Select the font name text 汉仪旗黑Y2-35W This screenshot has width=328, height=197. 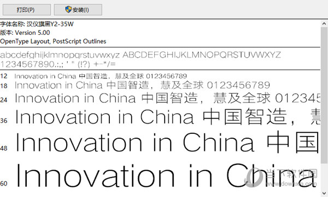[x=50, y=24]
